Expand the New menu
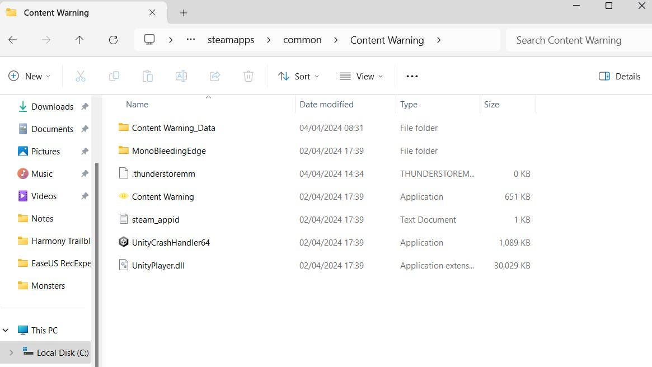This screenshot has height=367, width=652. tap(29, 76)
